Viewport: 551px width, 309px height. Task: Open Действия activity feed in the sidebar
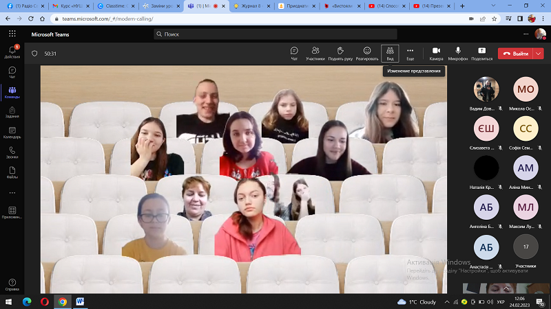pos(12,51)
